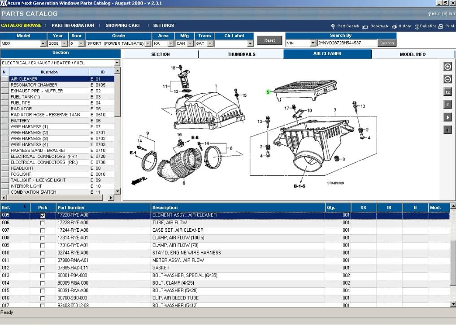Click part number 37980-RNA-A01
The width and height of the screenshot is (456, 325).
coord(73,260)
